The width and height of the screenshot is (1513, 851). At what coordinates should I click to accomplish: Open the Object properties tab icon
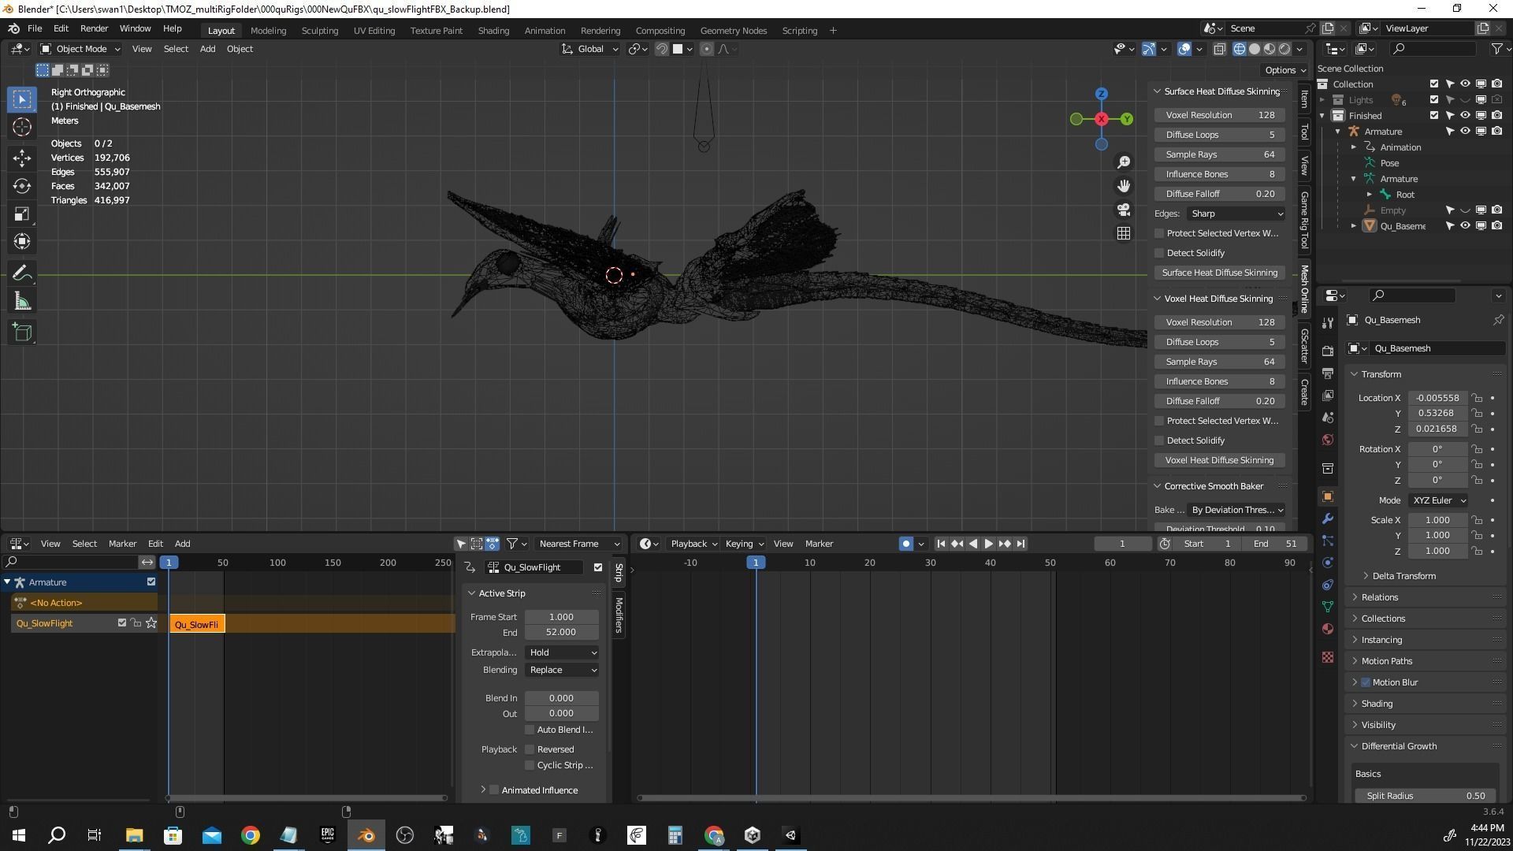pyautogui.click(x=1328, y=496)
